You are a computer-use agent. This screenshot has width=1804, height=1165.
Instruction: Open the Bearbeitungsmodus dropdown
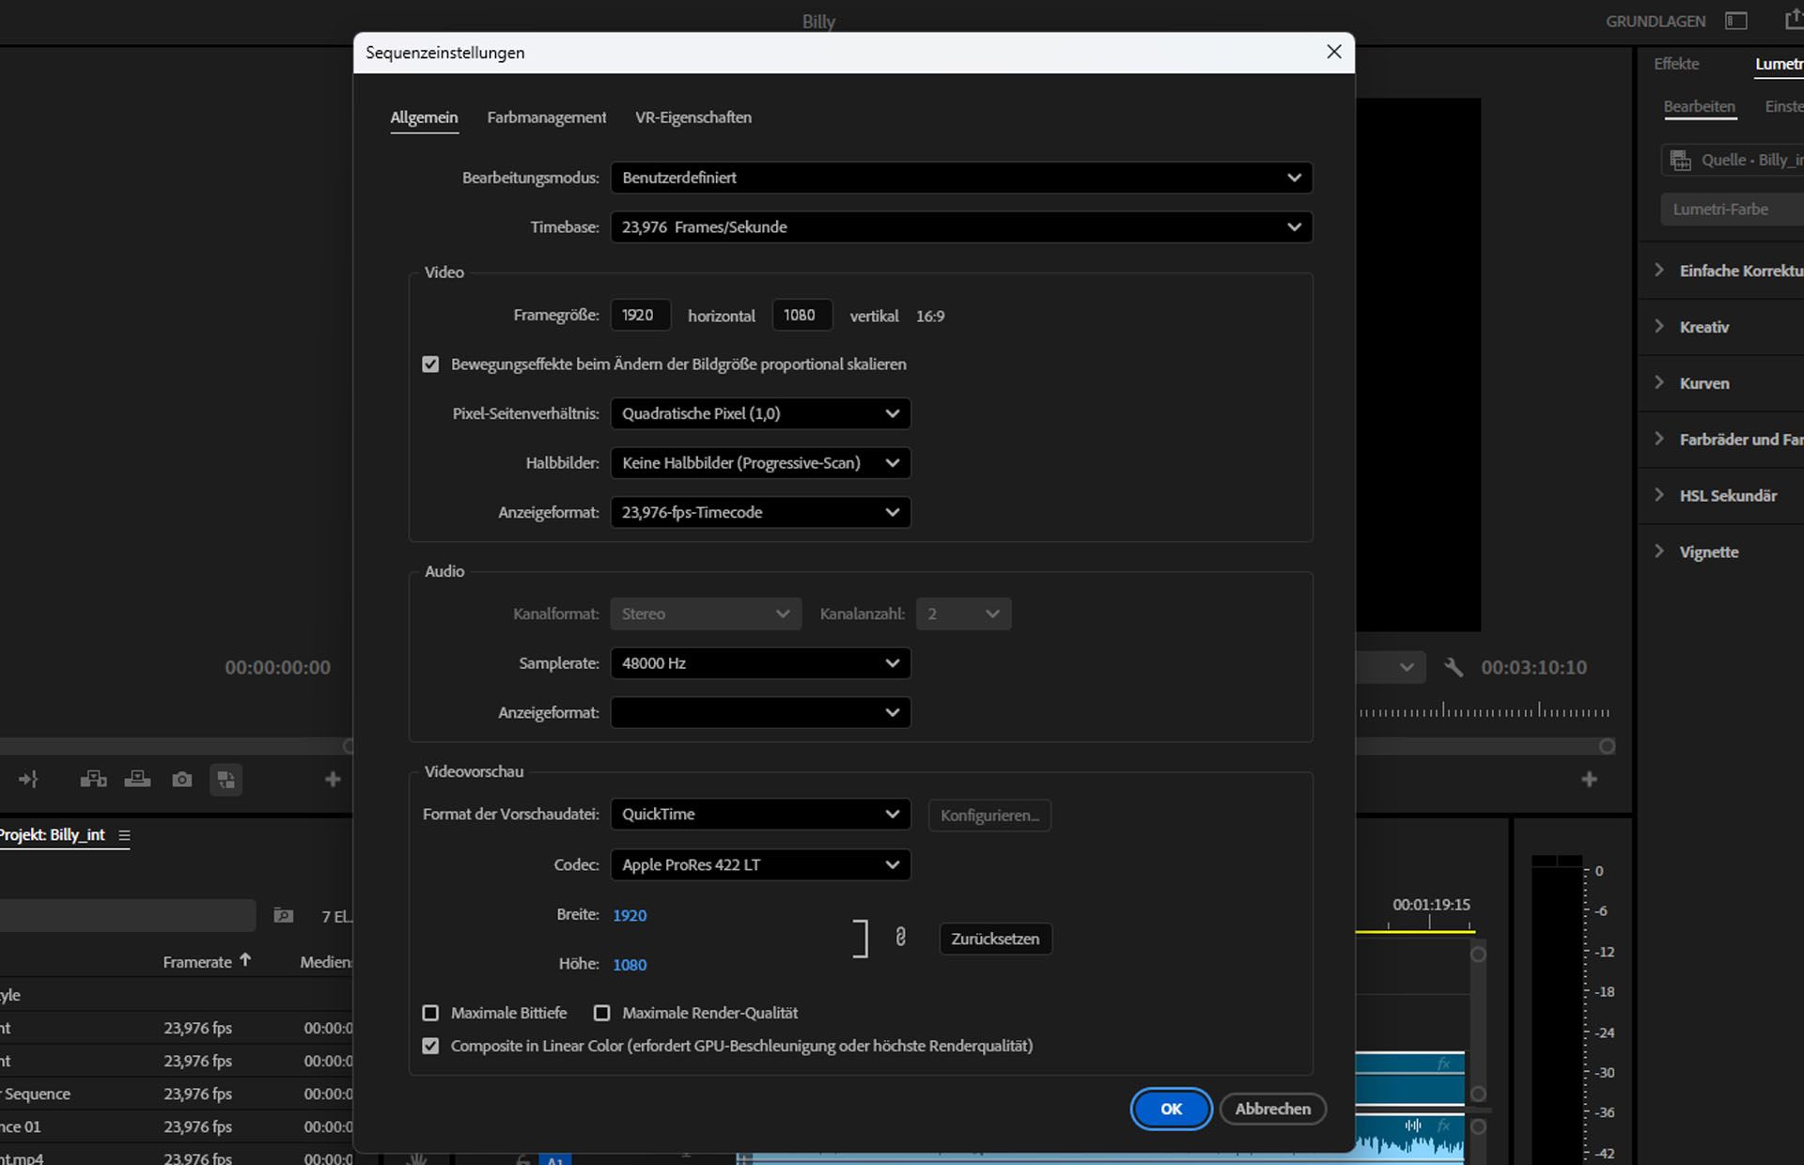tap(960, 178)
